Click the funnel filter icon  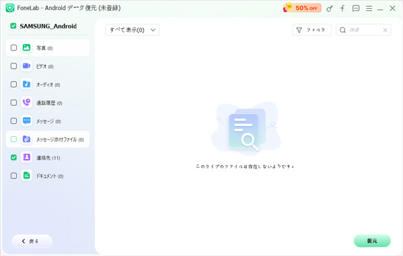point(299,30)
